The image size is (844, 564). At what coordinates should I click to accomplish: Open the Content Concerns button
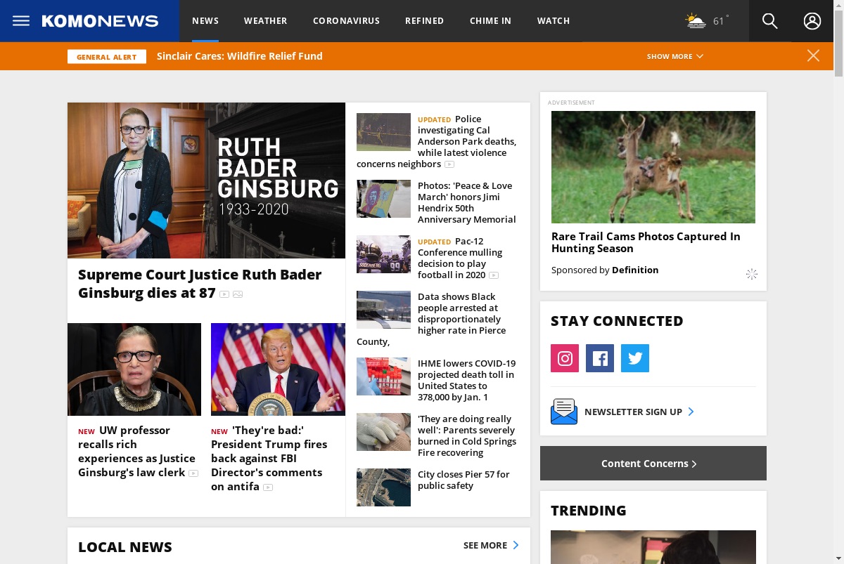(x=653, y=464)
